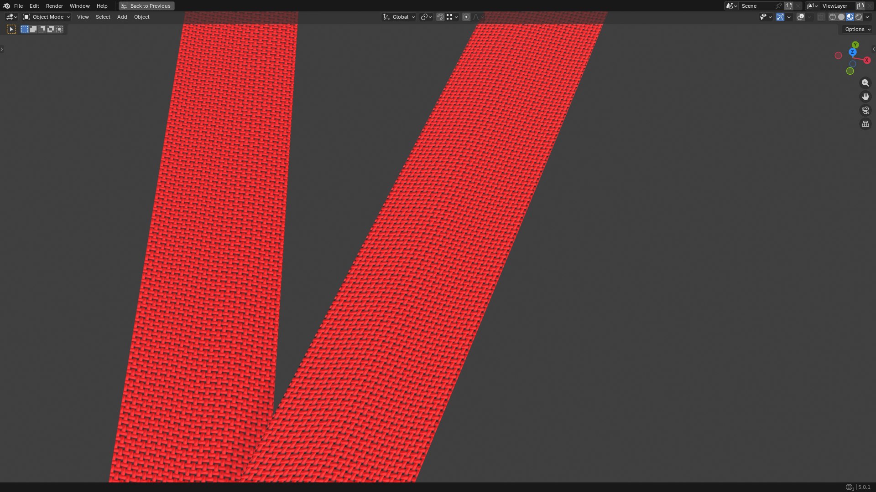The width and height of the screenshot is (876, 492).
Task: Open the viewport Add menu
Action: click(x=122, y=17)
